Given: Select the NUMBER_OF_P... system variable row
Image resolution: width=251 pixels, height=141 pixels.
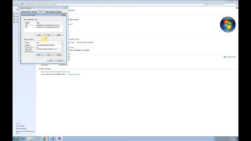Looking at the screenshot, I should point(42,51).
